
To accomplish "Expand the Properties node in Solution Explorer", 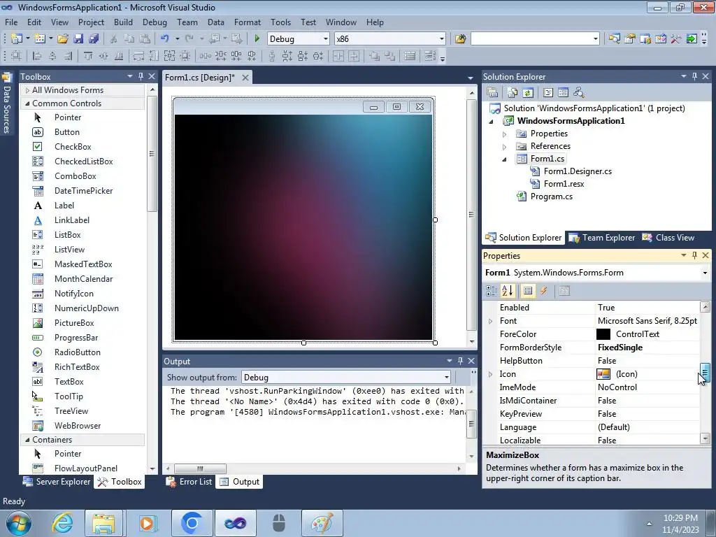I will click(504, 134).
